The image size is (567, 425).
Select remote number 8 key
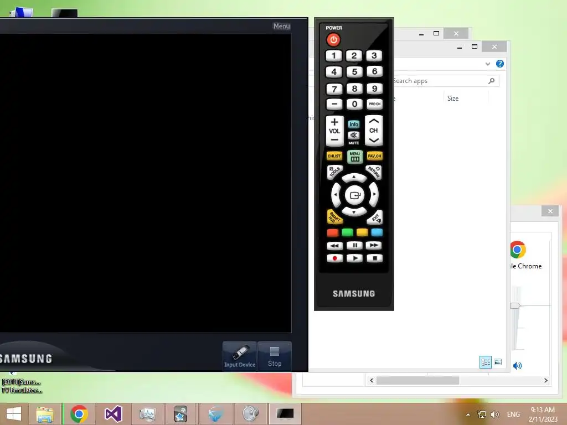354,89
